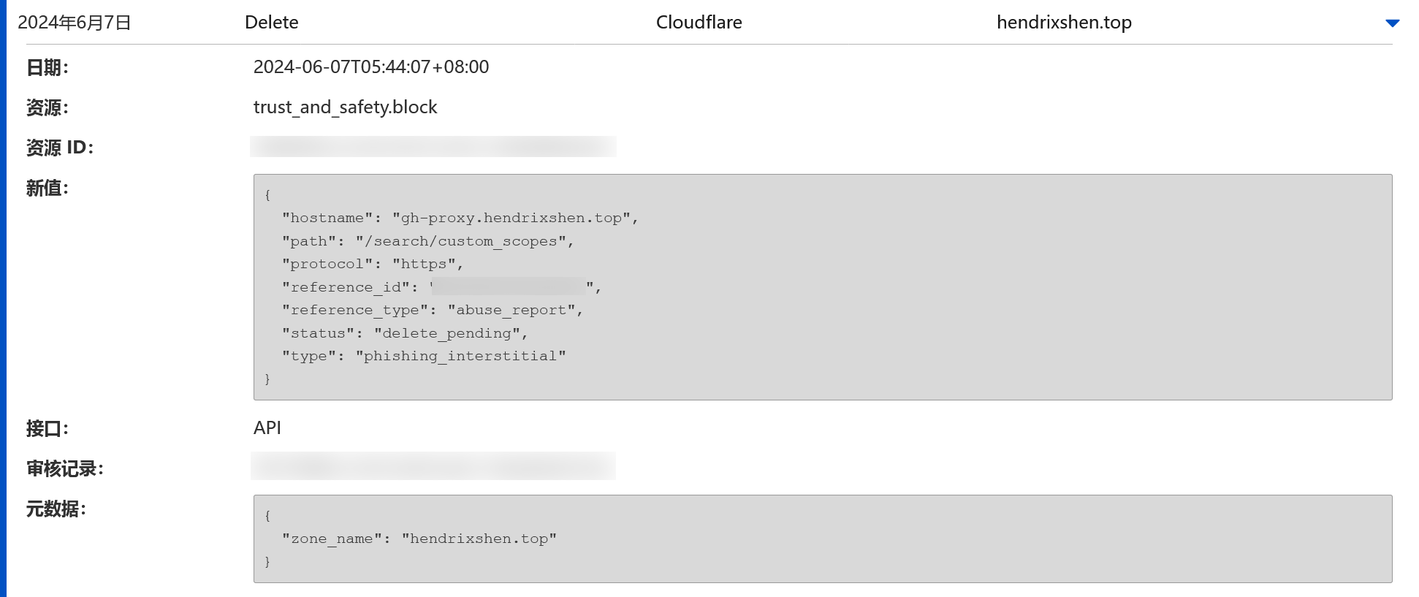Click the hostname line in the 新值 JSON
This screenshot has height=597, width=1419.
pos(460,218)
